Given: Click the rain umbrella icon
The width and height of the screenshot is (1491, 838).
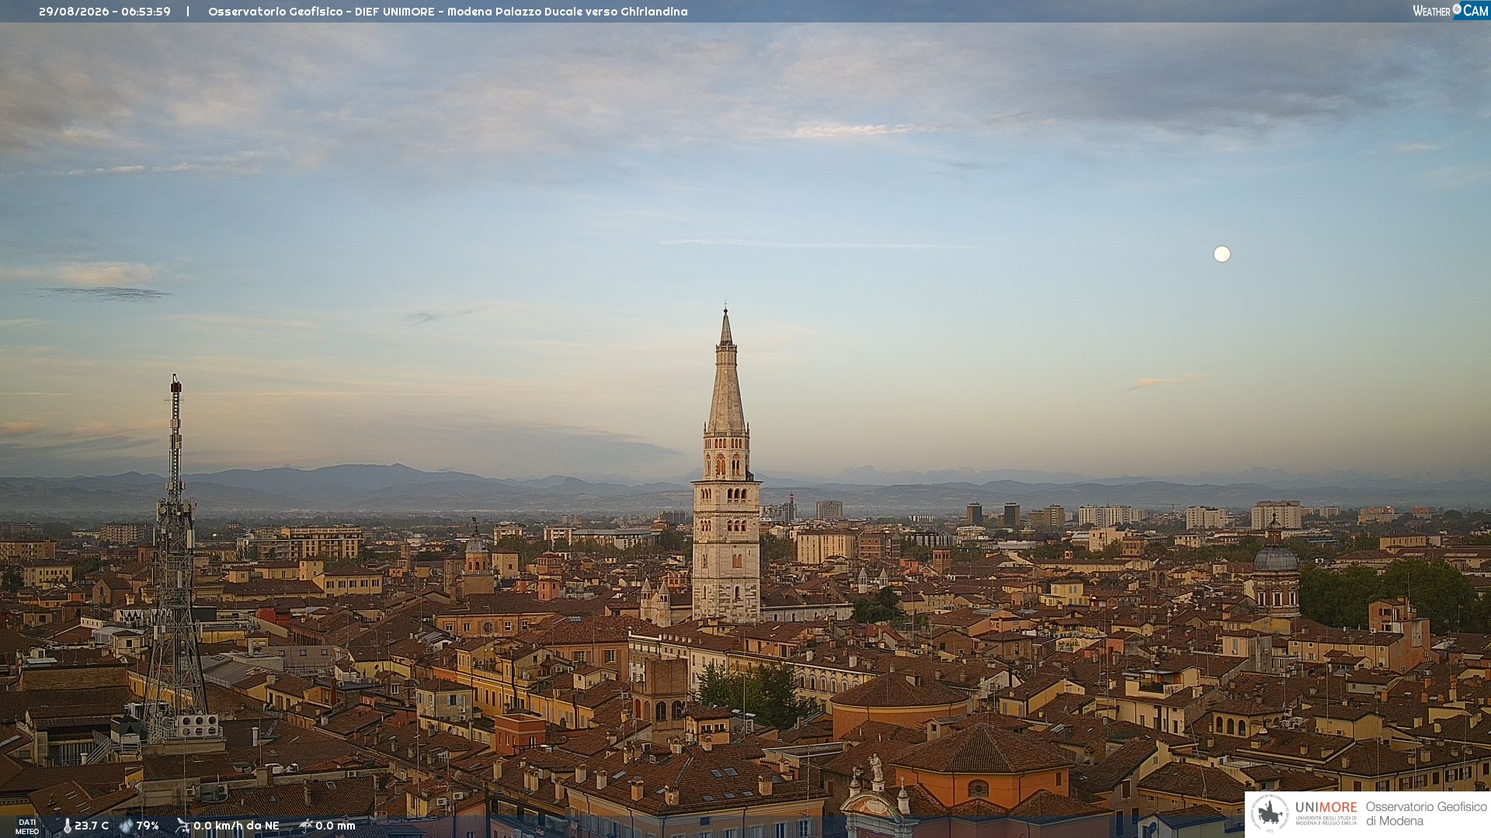Looking at the screenshot, I should click(305, 826).
